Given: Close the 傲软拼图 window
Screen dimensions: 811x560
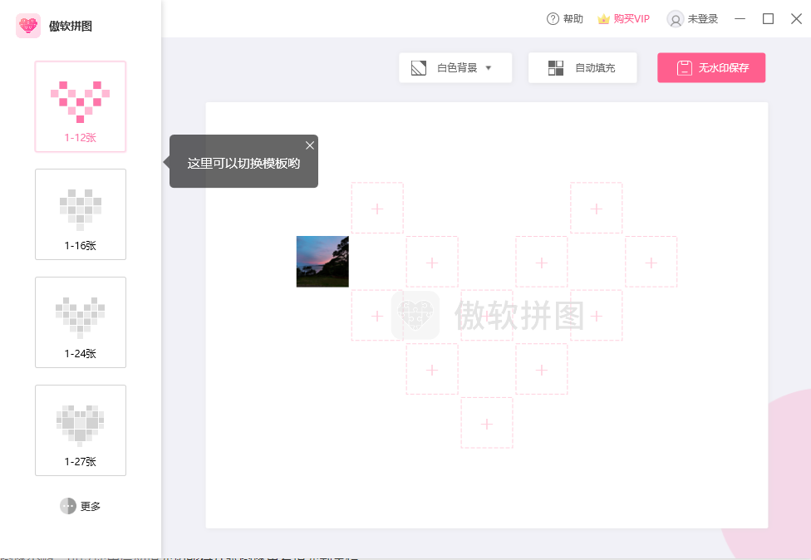Looking at the screenshot, I should (797, 19).
